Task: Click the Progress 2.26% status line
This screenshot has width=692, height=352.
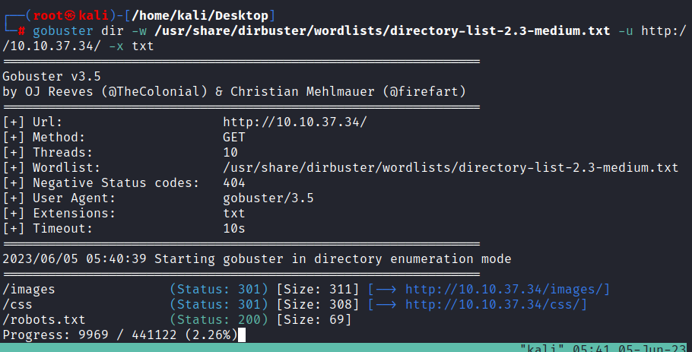Action: [120, 335]
